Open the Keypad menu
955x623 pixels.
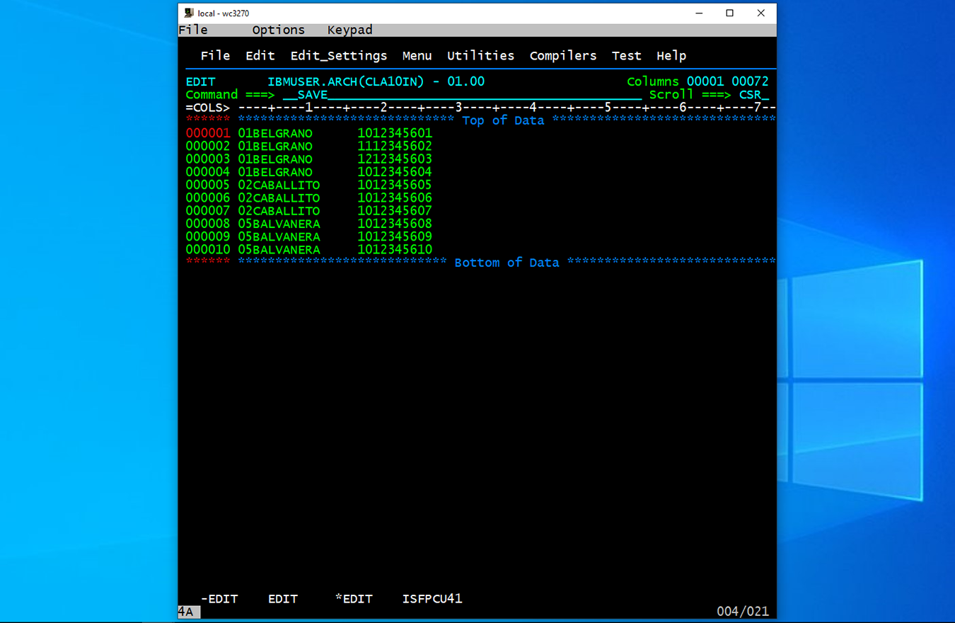[x=349, y=30]
